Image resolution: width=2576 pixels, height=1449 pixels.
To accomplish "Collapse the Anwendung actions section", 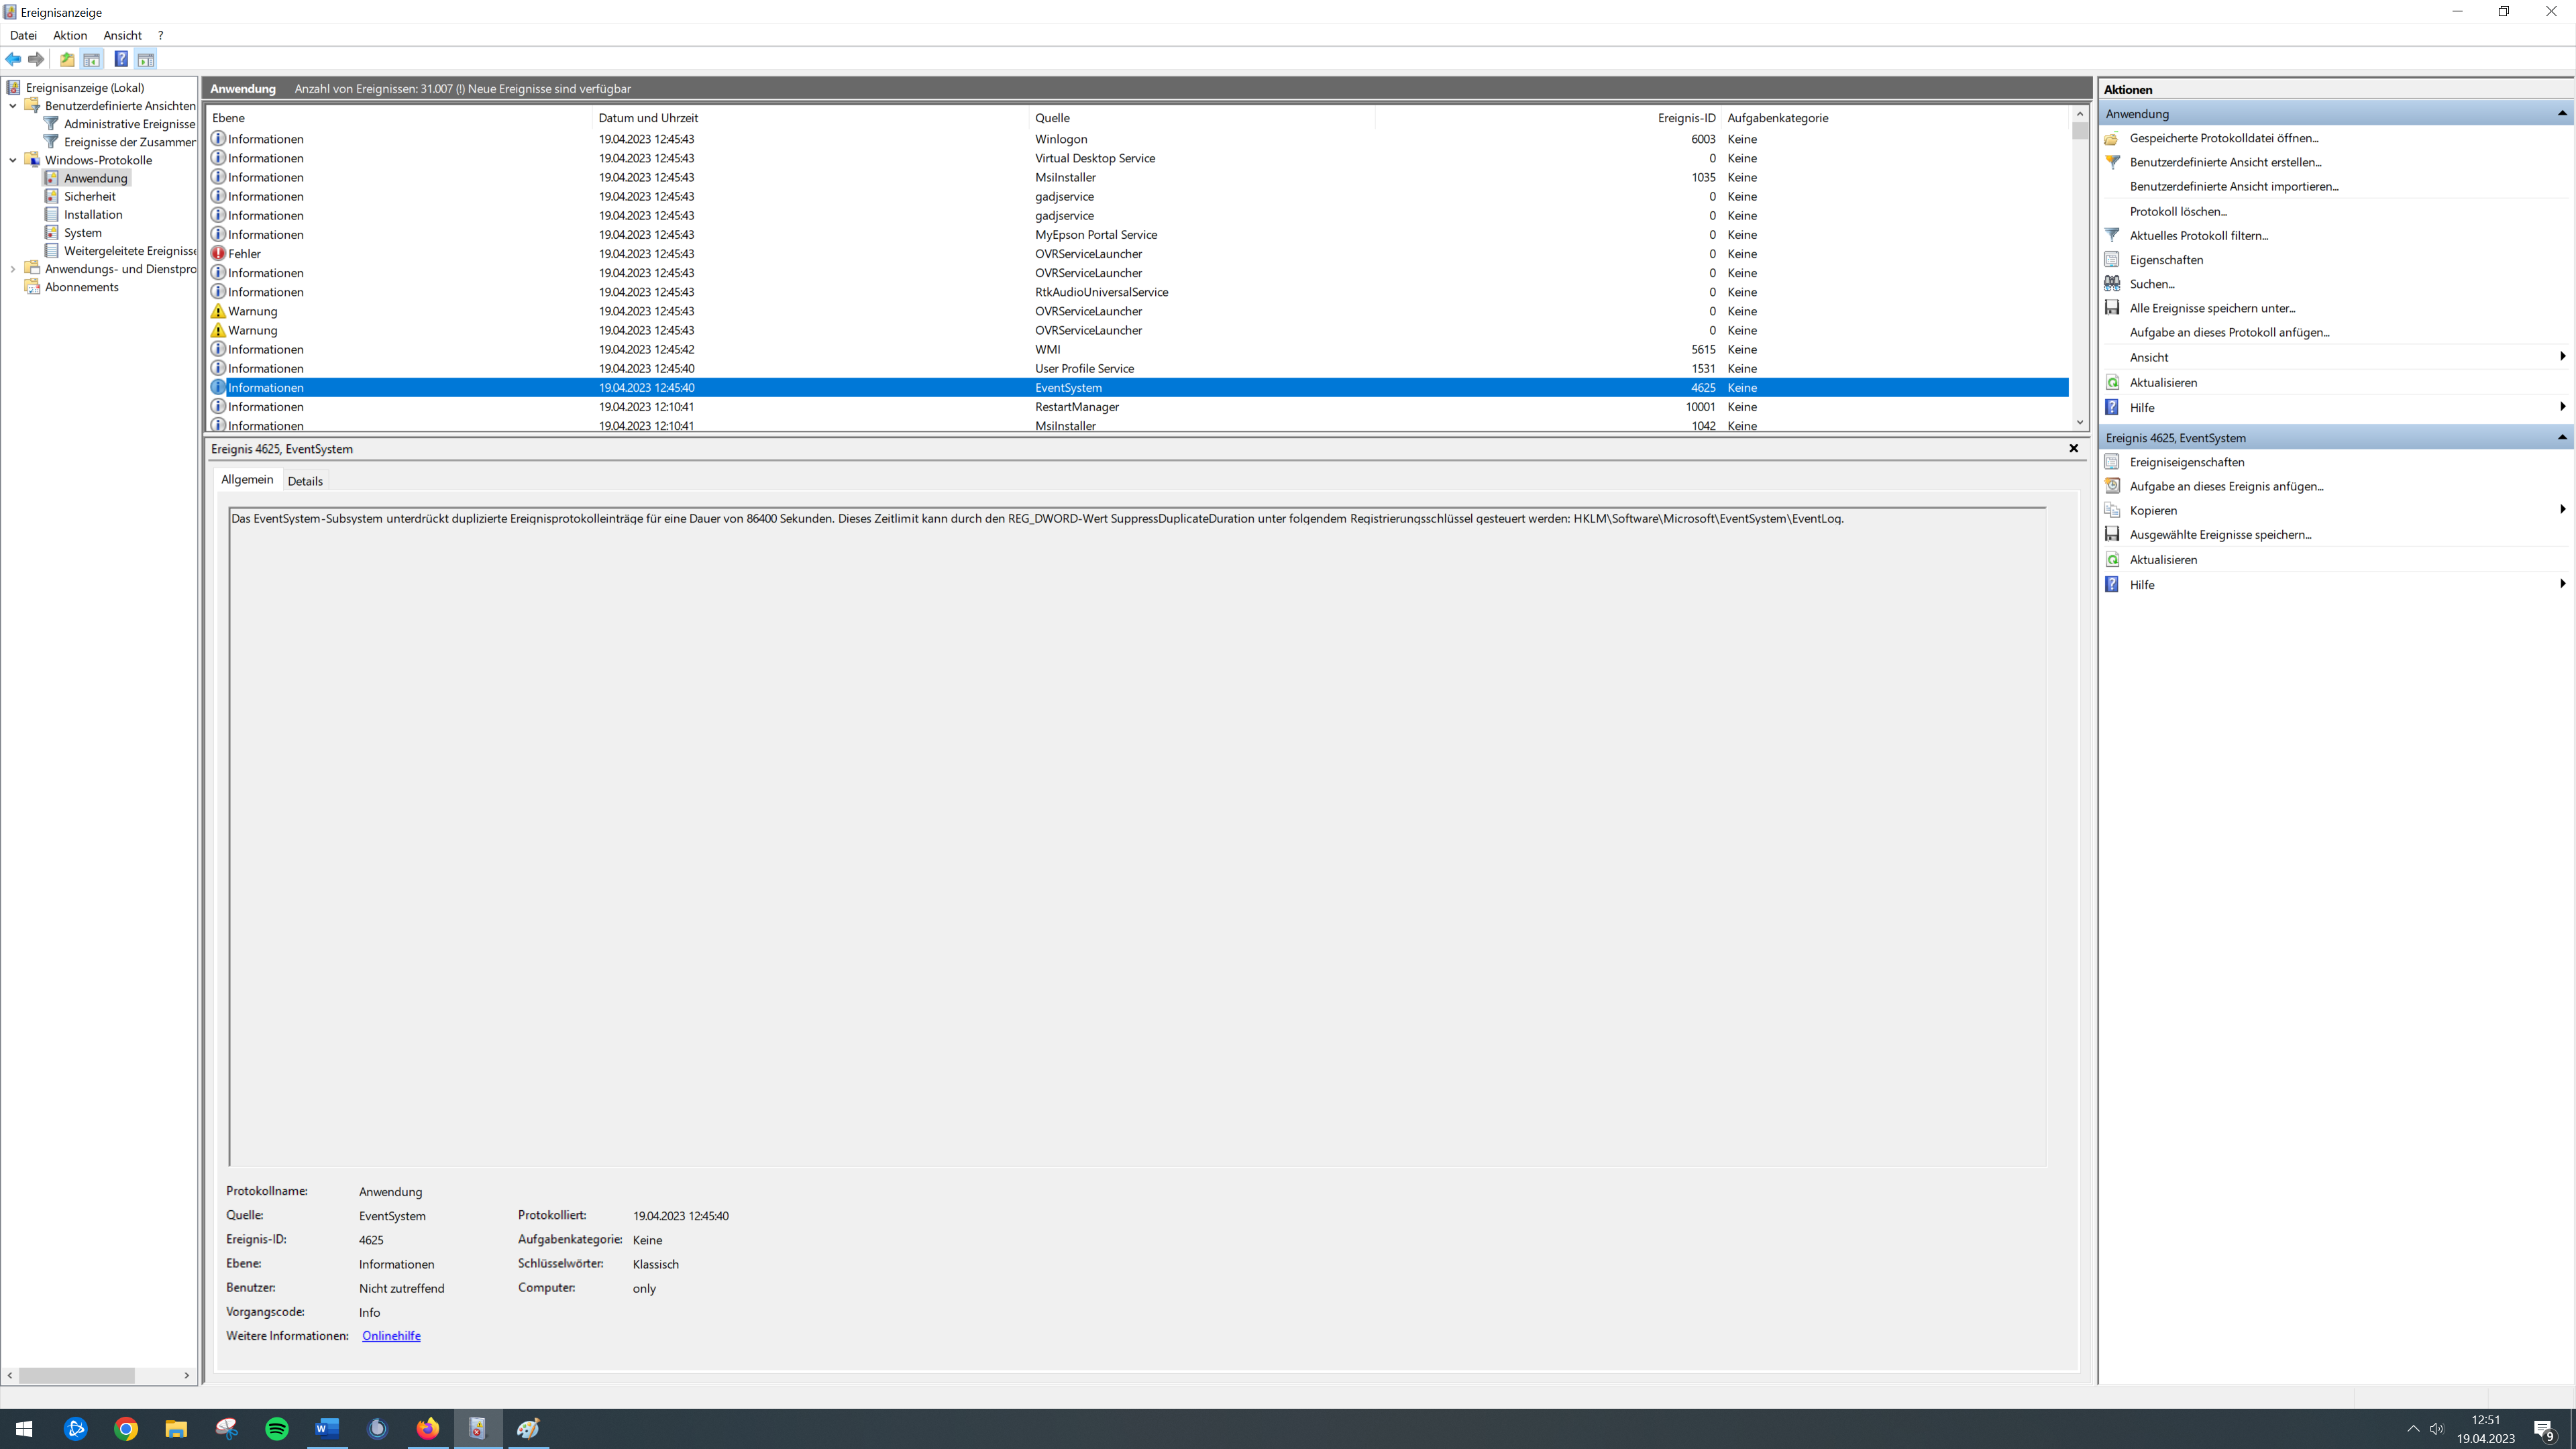I will click(2561, 113).
